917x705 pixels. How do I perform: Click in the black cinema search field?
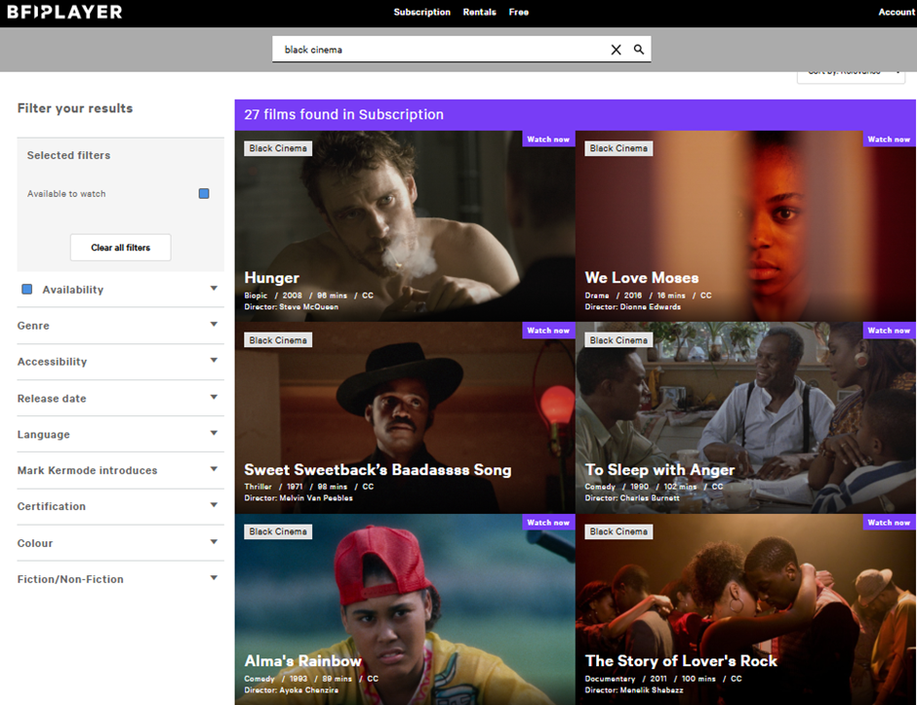coord(439,50)
